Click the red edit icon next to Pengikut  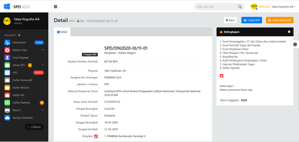96,136
